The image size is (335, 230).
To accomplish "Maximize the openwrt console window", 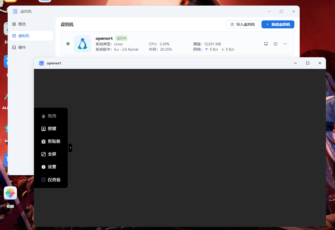I will click(307, 63).
